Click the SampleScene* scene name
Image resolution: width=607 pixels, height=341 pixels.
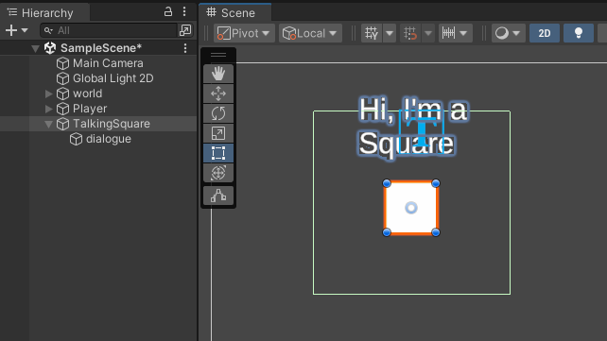click(x=101, y=48)
